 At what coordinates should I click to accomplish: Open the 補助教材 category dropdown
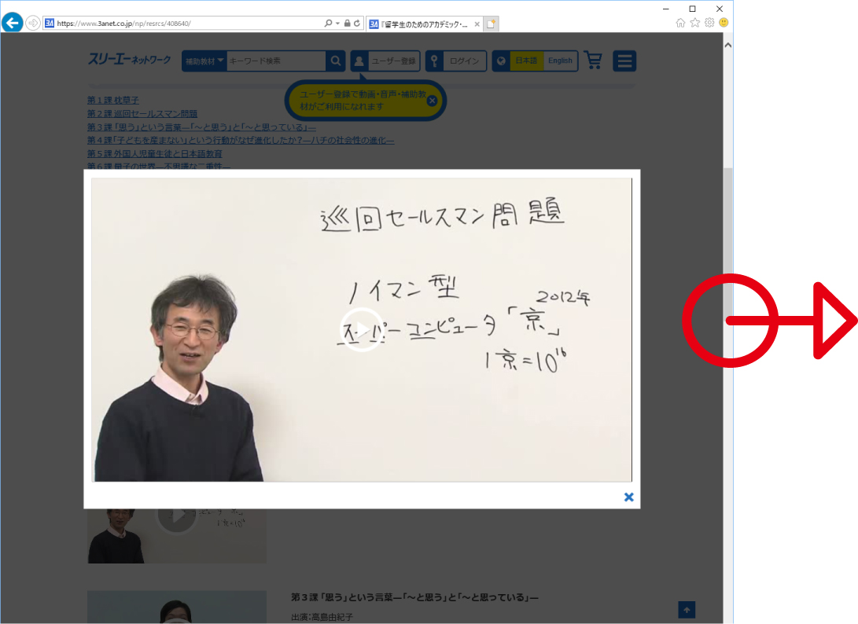click(204, 61)
